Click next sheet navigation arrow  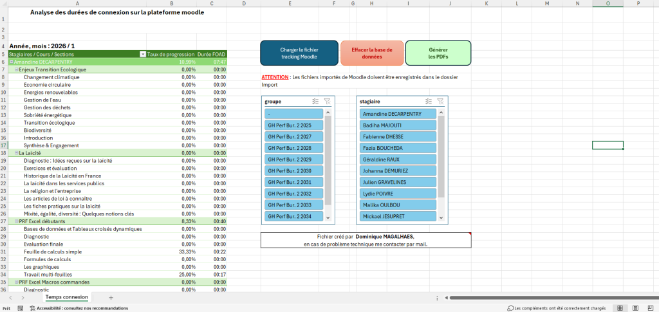click(x=23, y=297)
